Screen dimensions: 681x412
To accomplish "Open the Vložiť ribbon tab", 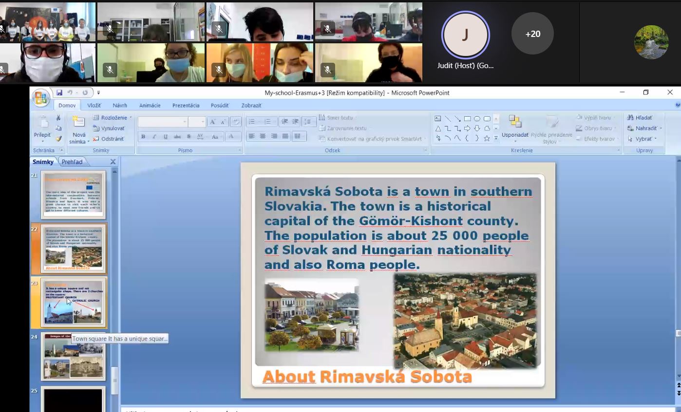I will (x=94, y=105).
